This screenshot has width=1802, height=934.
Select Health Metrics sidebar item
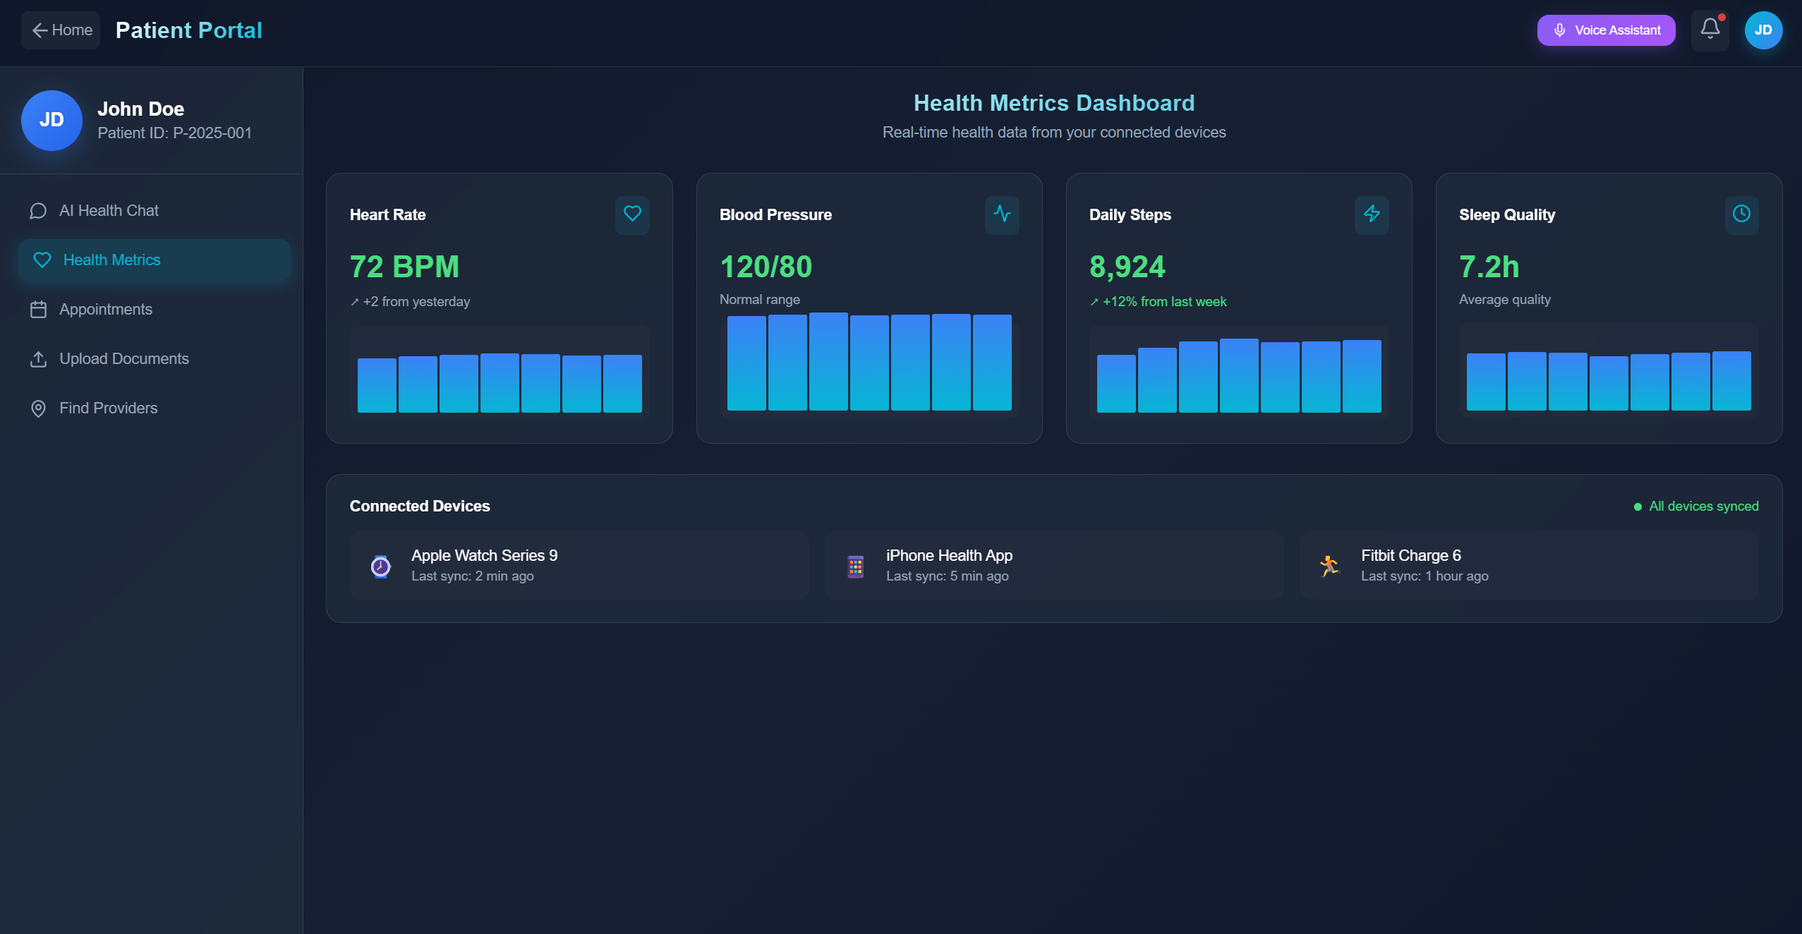pyautogui.click(x=111, y=260)
